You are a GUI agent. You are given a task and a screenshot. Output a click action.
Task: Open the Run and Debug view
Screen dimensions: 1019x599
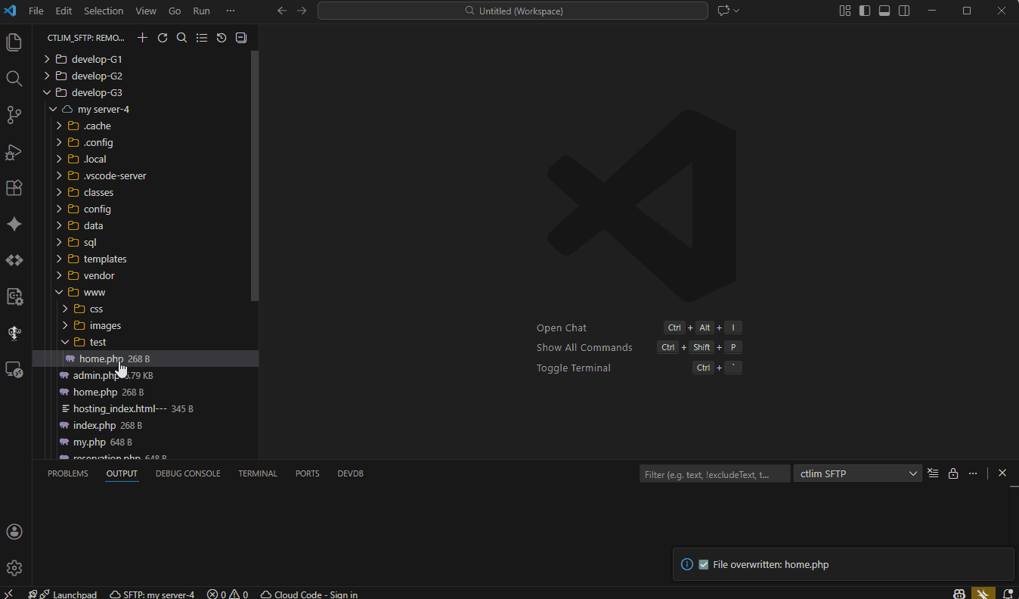pyautogui.click(x=14, y=151)
